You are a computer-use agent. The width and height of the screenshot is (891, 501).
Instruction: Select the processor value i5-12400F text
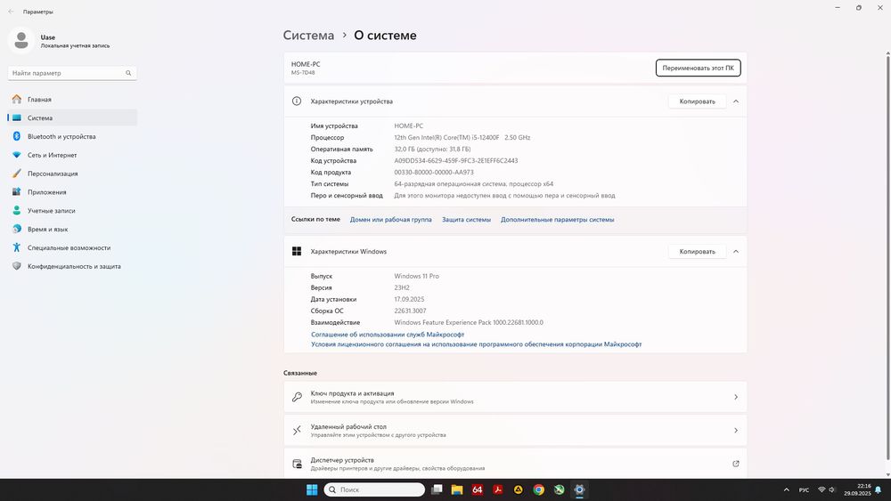[462, 137]
